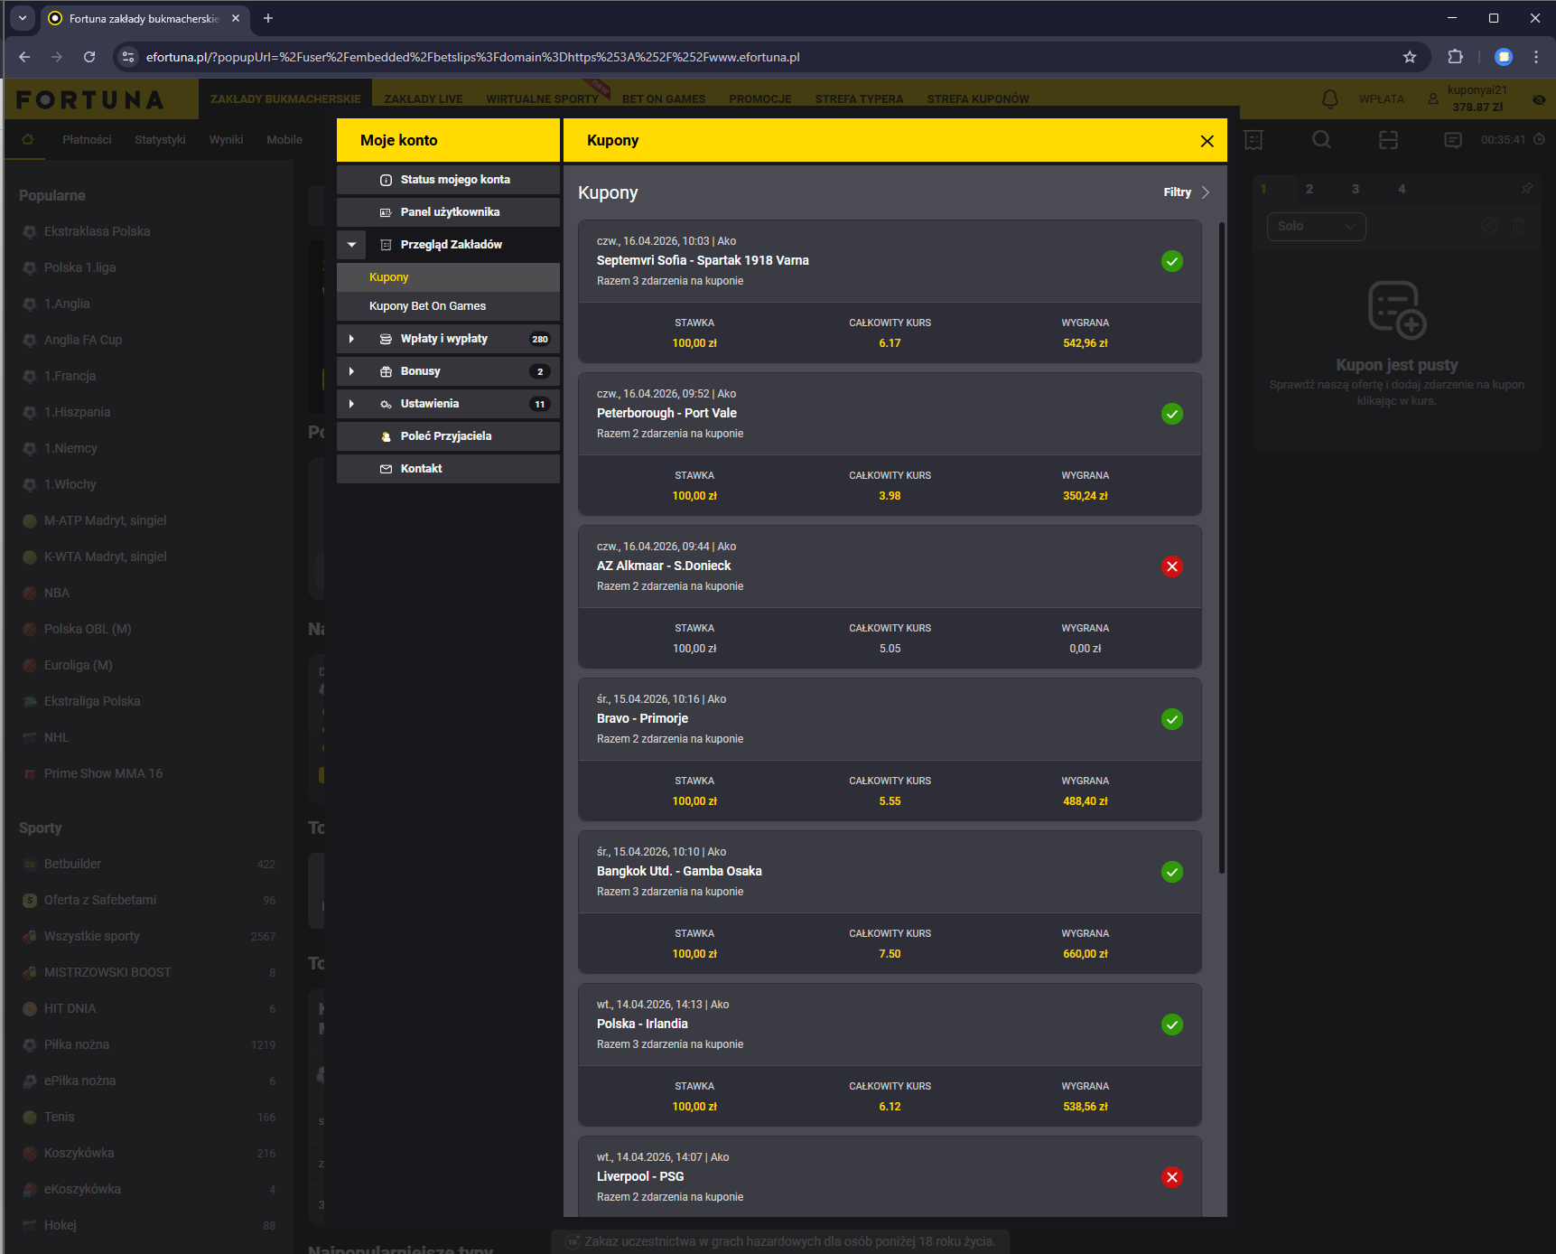Click the Przegląd Zakładów list icon

pyautogui.click(x=386, y=245)
